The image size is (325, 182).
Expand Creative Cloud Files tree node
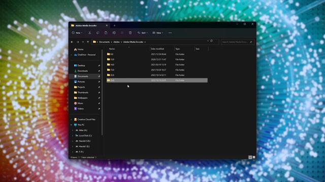(71, 119)
